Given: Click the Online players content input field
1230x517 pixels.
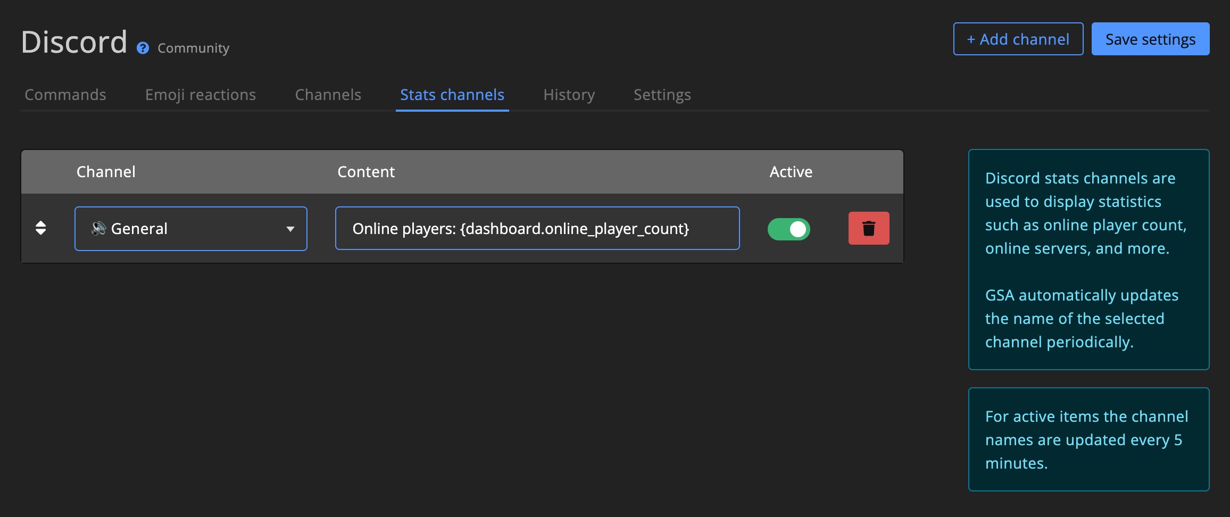Looking at the screenshot, I should (x=537, y=228).
